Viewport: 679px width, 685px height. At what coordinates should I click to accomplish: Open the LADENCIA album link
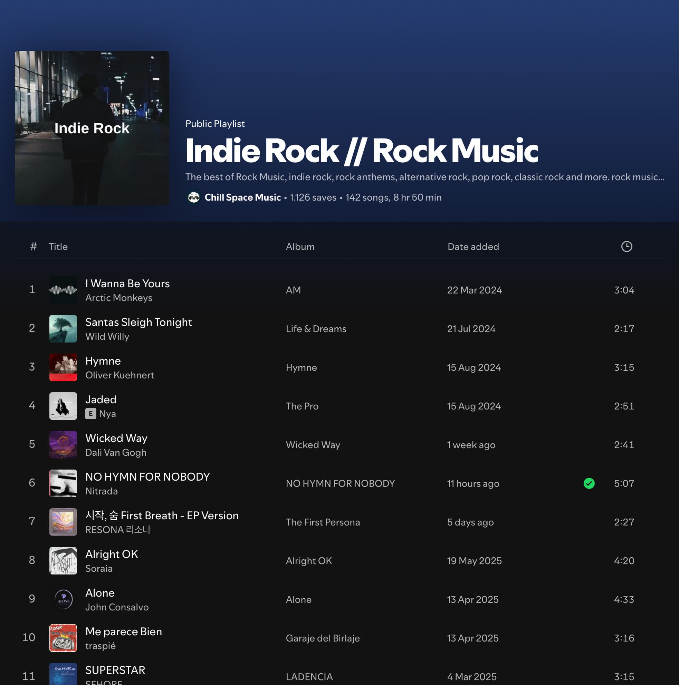point(309,676)
